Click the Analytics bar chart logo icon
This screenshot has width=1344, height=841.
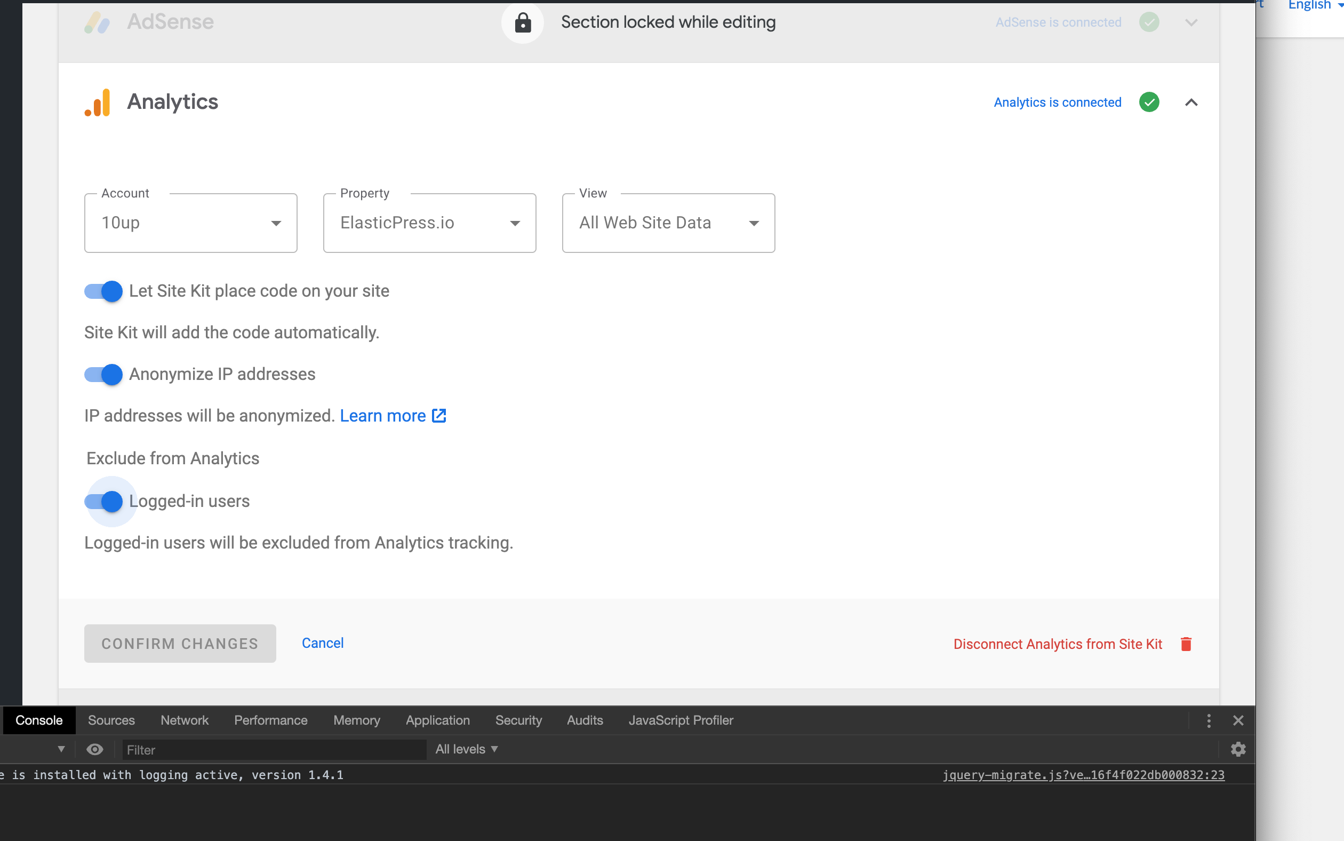coord(97,102)
